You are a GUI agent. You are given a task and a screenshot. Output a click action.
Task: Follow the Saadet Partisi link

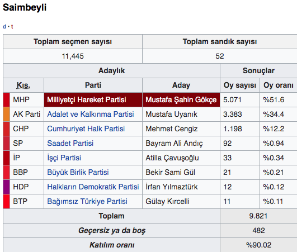[70, 143]
